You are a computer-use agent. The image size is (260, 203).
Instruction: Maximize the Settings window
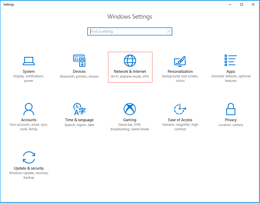pyautogui.click(x=241, y=4)
